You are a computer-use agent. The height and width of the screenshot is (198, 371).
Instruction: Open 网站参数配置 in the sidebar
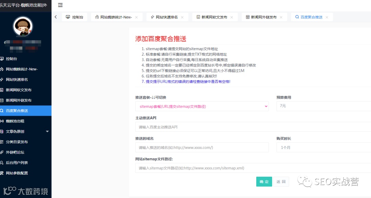pyautogui.click(x=25, y=173)
